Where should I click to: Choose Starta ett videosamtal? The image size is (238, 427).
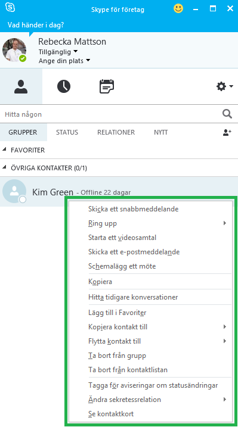coord(150,238)
